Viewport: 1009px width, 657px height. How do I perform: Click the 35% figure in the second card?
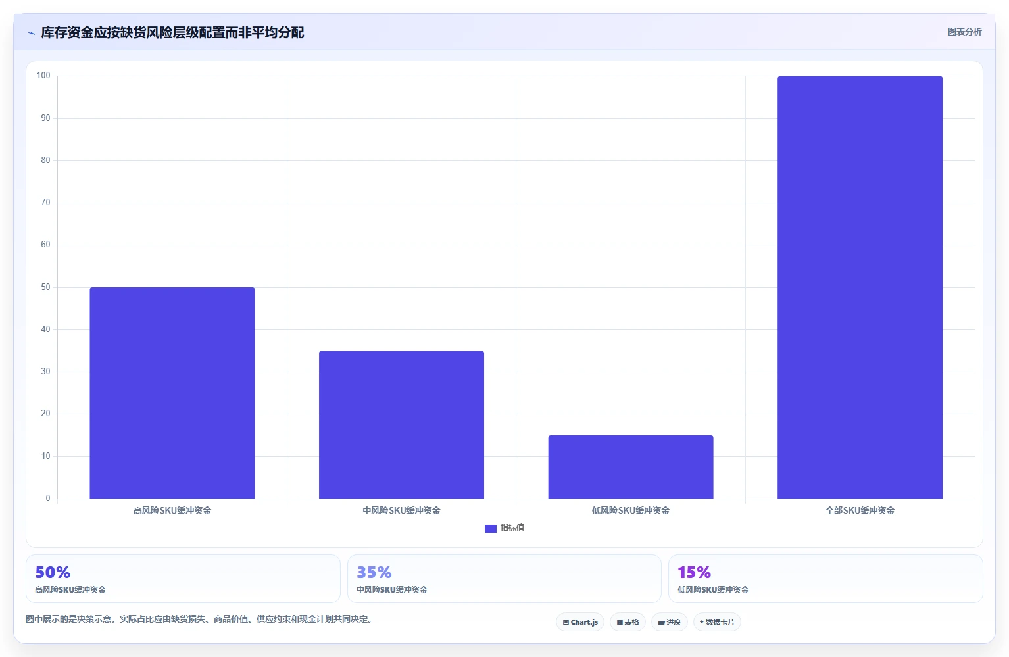(x=374, y=572)
